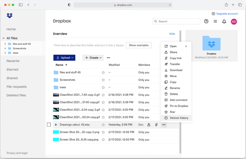This screenshot has width=246, height=159.
Task: Expand Screenshots in the sidebar tree
Action: [5, 48]
